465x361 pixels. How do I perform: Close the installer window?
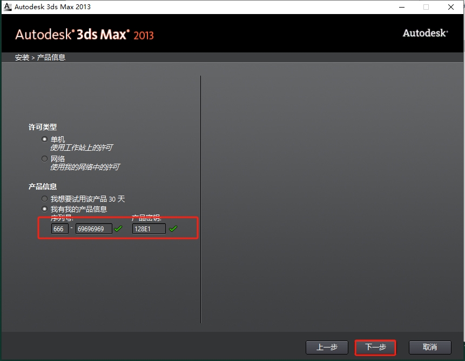click(x=451, y=7)
